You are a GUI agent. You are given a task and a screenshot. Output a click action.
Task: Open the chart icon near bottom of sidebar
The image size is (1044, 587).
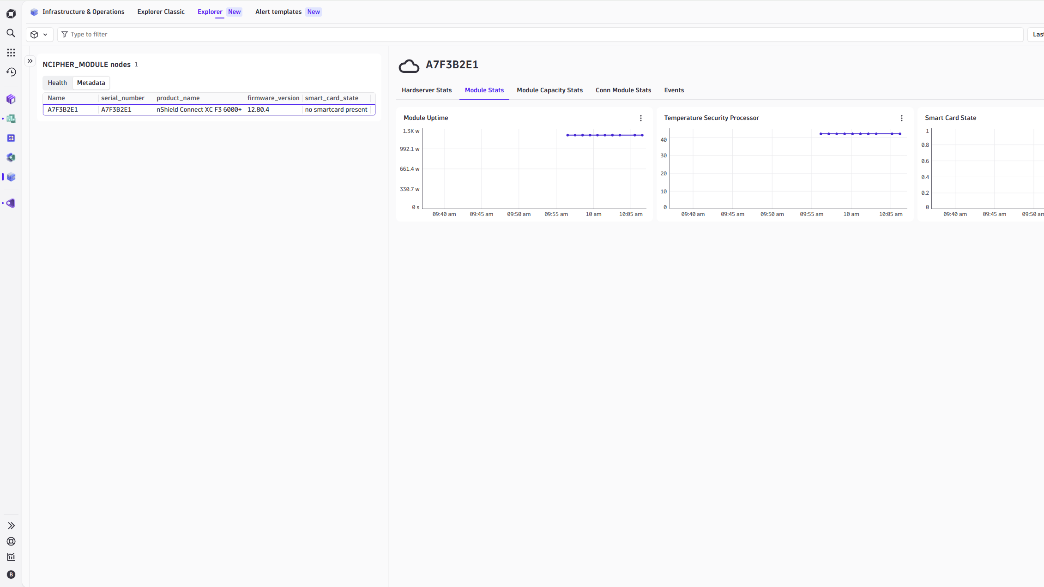point(11,557)
